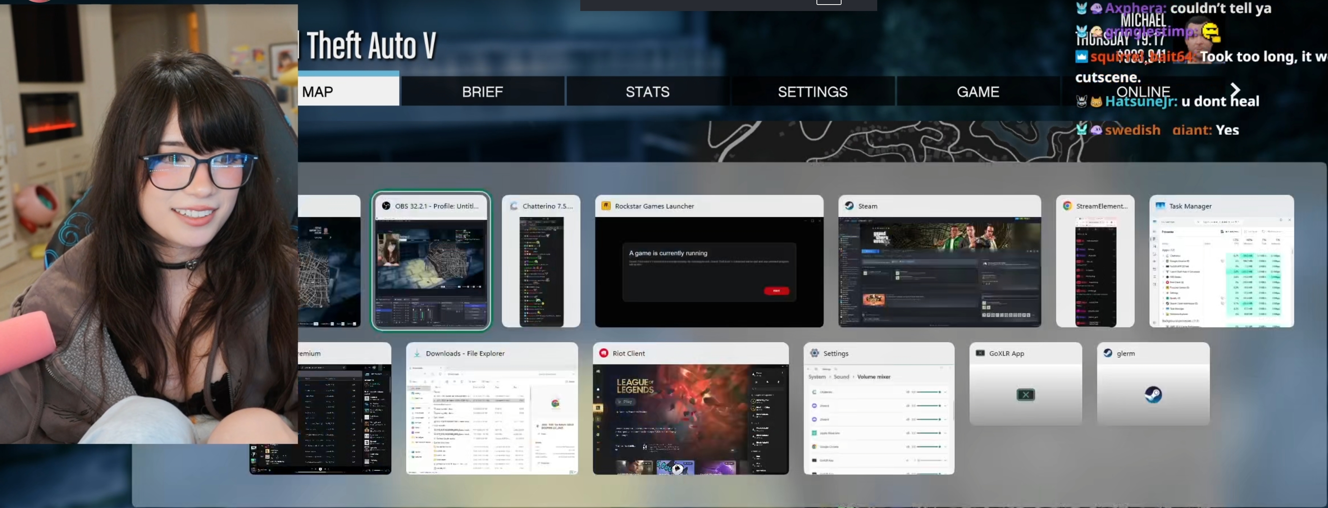Click the red button in Rockstar Games Launcher

pyautogui.click(x=776, y=291)
